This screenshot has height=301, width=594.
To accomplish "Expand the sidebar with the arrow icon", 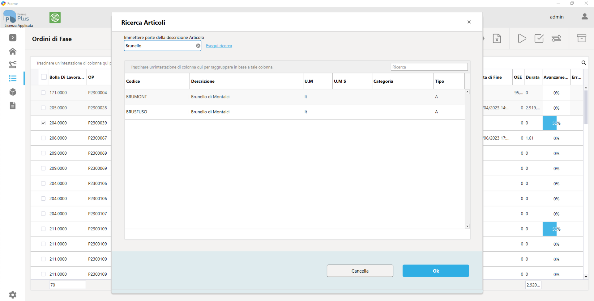I will click(x=13, y=38).
